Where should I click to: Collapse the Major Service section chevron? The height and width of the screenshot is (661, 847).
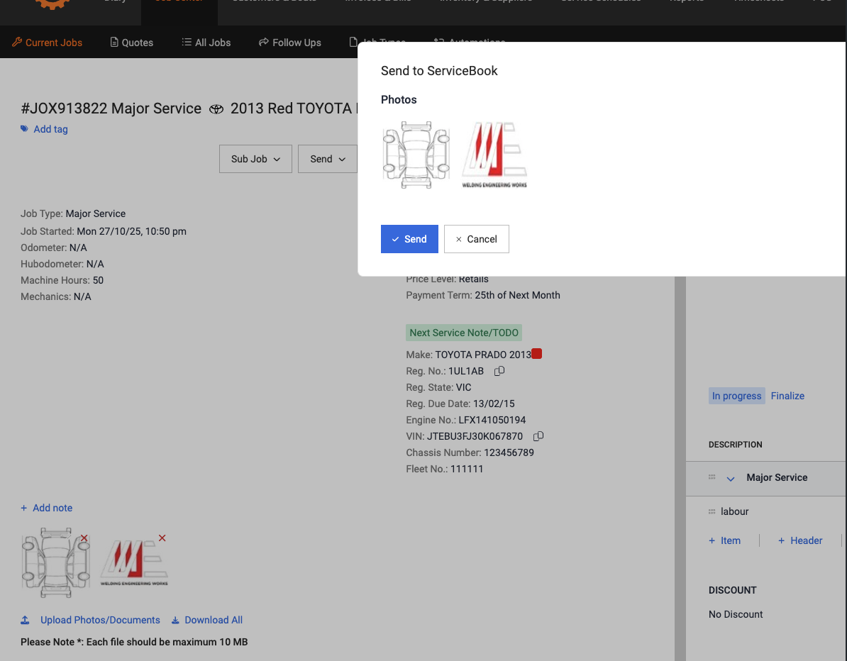point(731,479)
